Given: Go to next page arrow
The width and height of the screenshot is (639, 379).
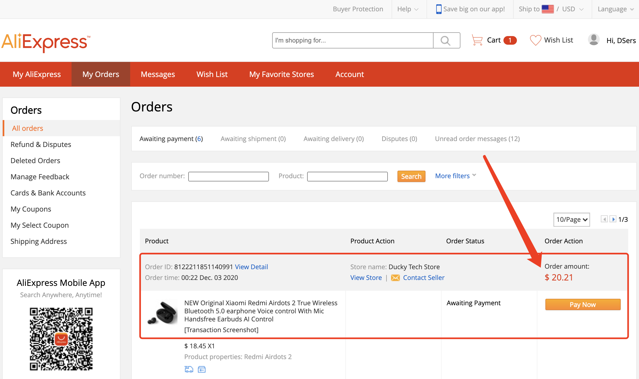Looking at the screenshot, I should point(613,219).
